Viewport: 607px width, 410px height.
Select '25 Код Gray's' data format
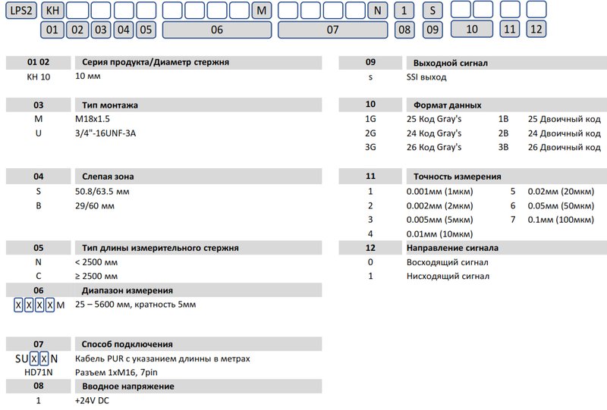click(434, 119)
